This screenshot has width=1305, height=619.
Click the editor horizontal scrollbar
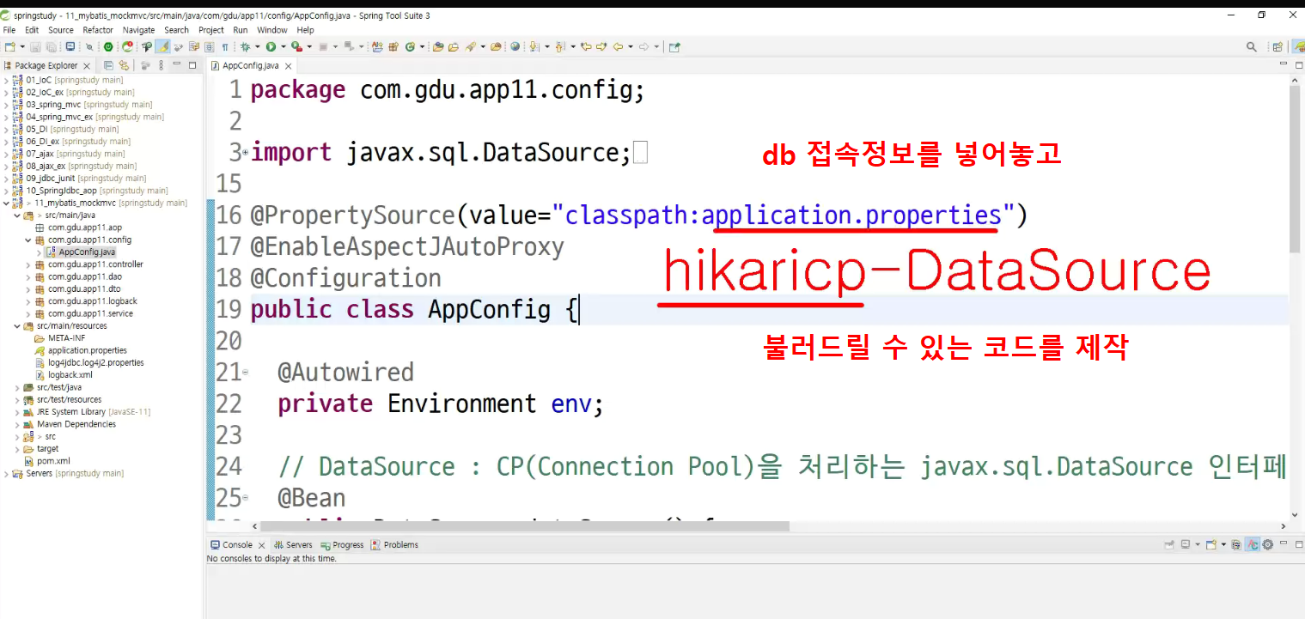[x=524, y=526]
